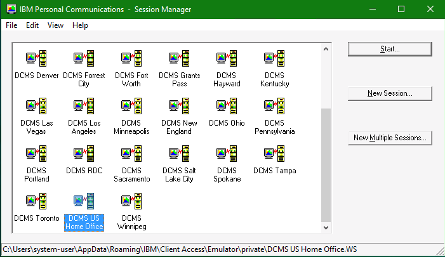This screenshot has width=445, height=257.
Task: Open the File menu
Action: [x=11, y=25]
